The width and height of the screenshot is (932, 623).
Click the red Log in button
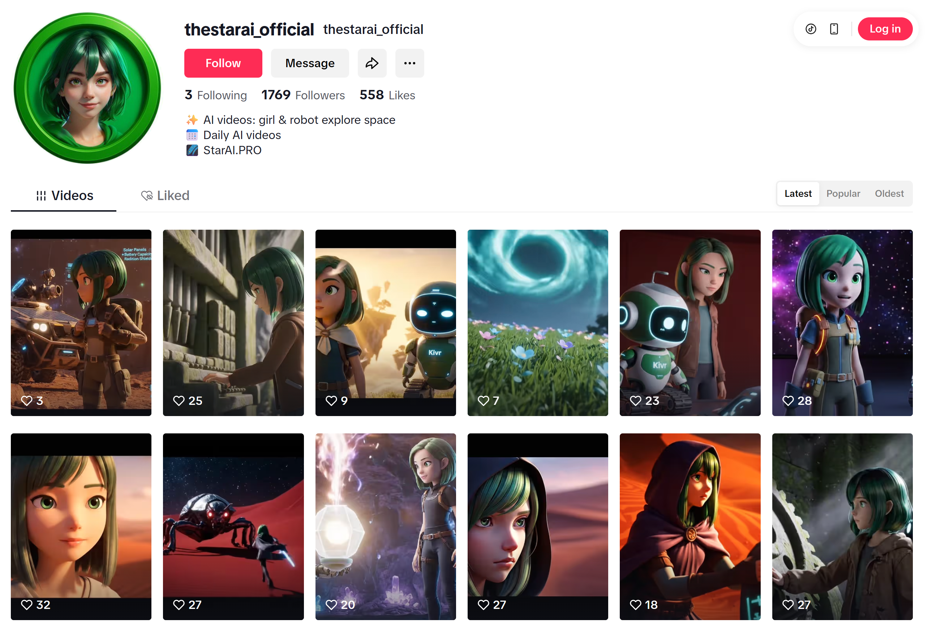(885, 29)
